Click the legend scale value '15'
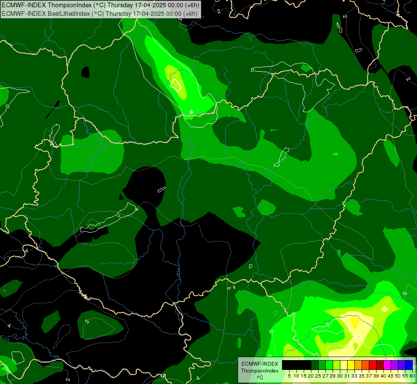This screenshot has height=384, width=417. point(304,376)
